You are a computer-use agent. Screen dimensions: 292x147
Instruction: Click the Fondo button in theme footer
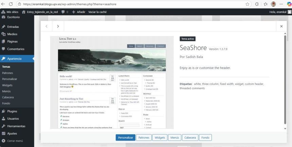point(205,138)
